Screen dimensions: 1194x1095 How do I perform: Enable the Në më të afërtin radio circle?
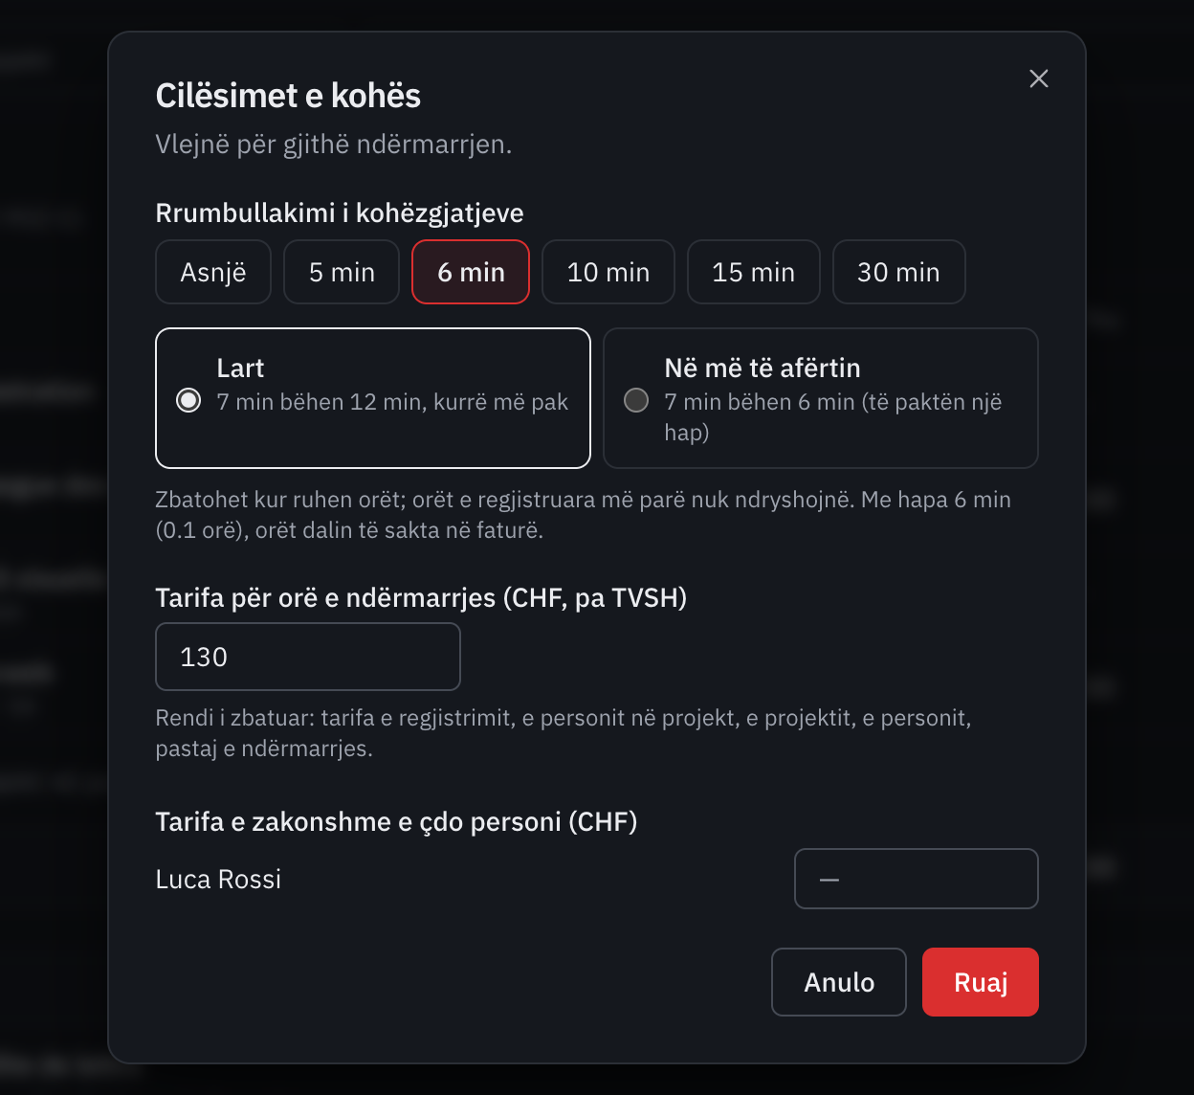(636, 400)
